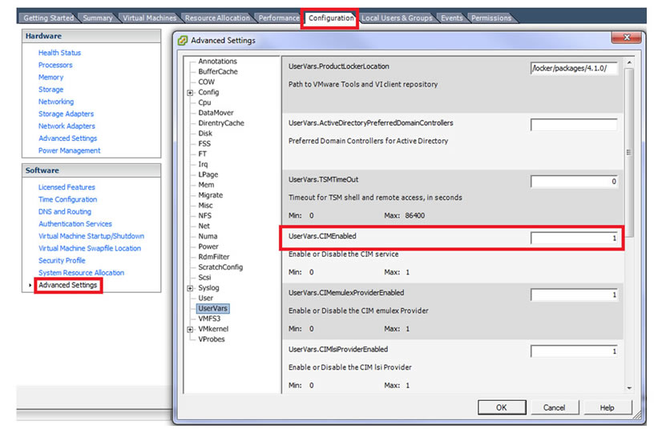Screen dimensions: 658x437
Task: Open Processors hardware link
Action: tap(55, 65)
